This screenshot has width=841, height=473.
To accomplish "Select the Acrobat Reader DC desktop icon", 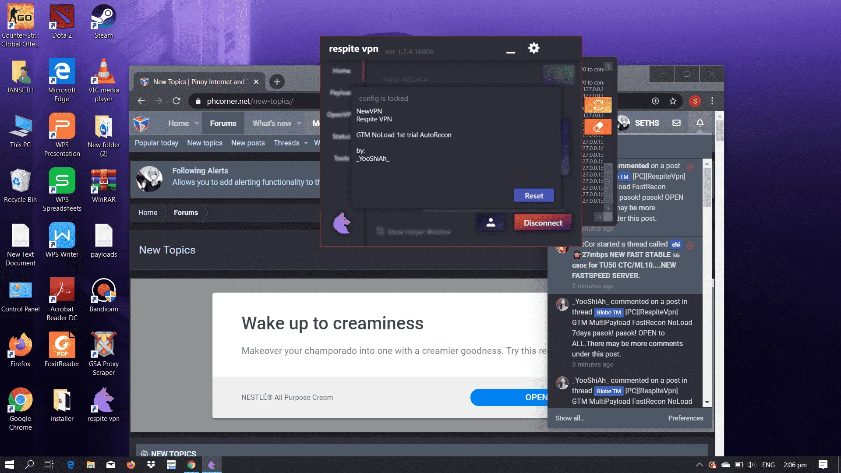I will [x=62, y=300].
